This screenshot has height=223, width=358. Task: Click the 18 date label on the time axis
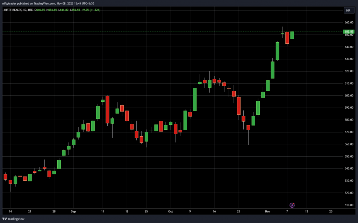[x=127, y=211]
